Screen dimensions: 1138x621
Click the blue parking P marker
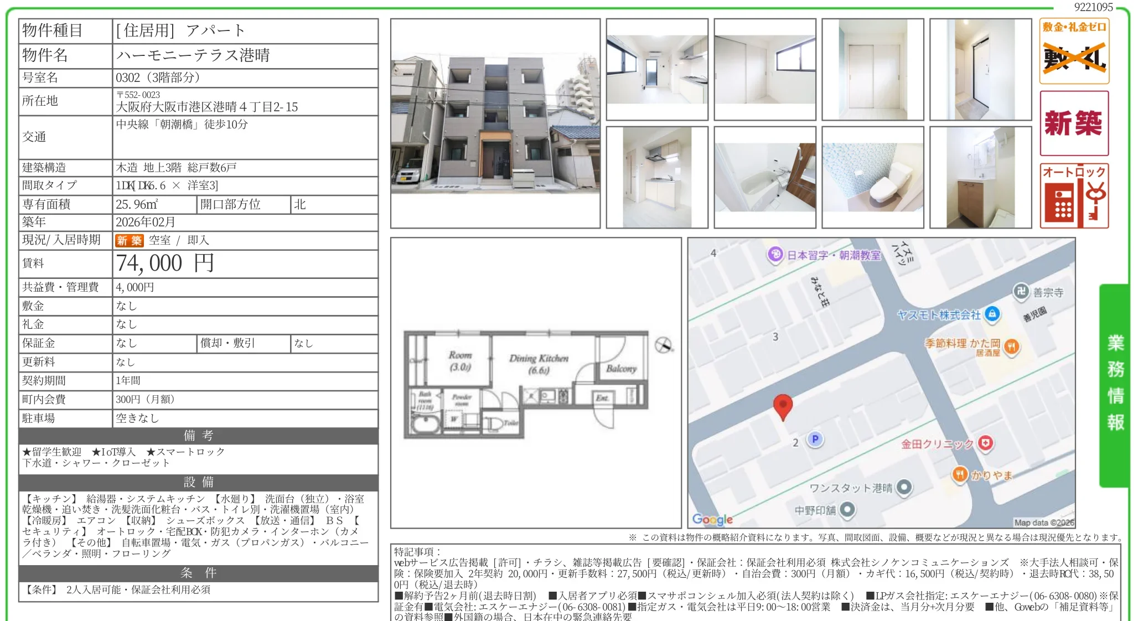[815, 439]
